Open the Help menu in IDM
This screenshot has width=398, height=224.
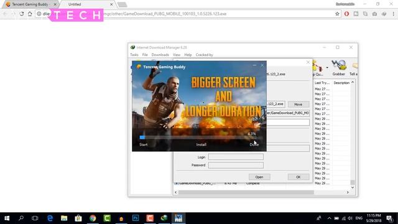click(188, 55)
